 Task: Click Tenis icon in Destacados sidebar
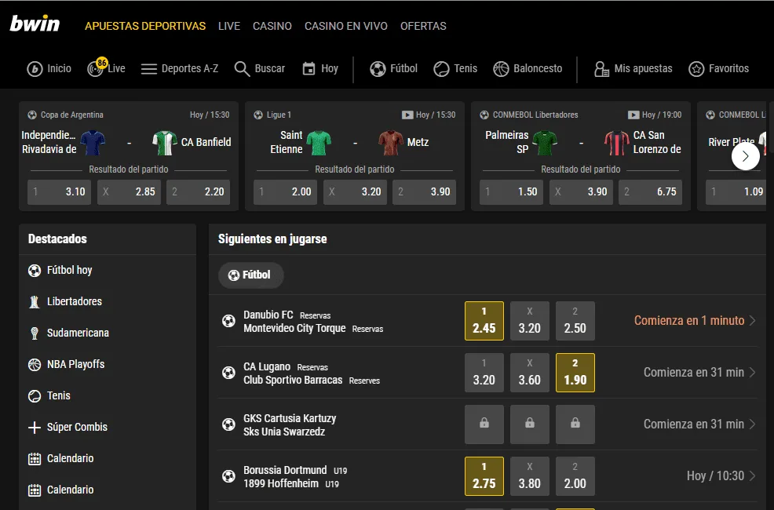click(x=35, y=396)
